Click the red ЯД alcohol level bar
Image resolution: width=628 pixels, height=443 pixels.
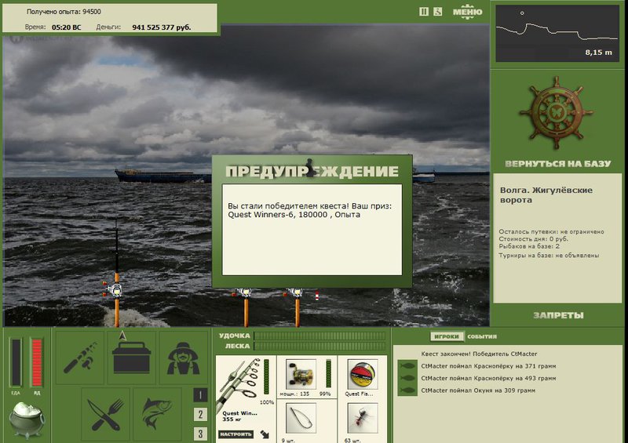coord(37,362)
